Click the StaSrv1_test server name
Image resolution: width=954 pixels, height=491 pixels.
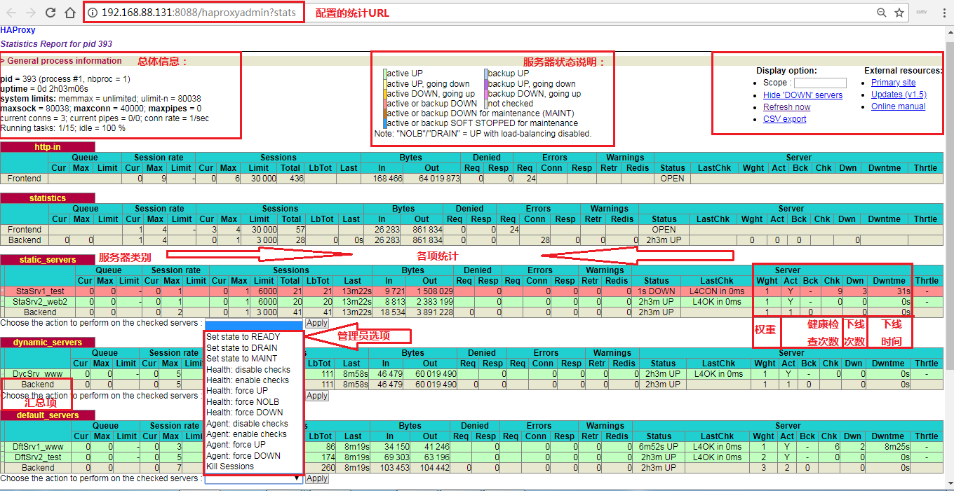tap(39, 291)
